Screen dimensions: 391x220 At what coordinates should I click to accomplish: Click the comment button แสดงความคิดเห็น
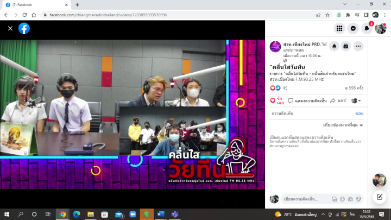(307, 100)
